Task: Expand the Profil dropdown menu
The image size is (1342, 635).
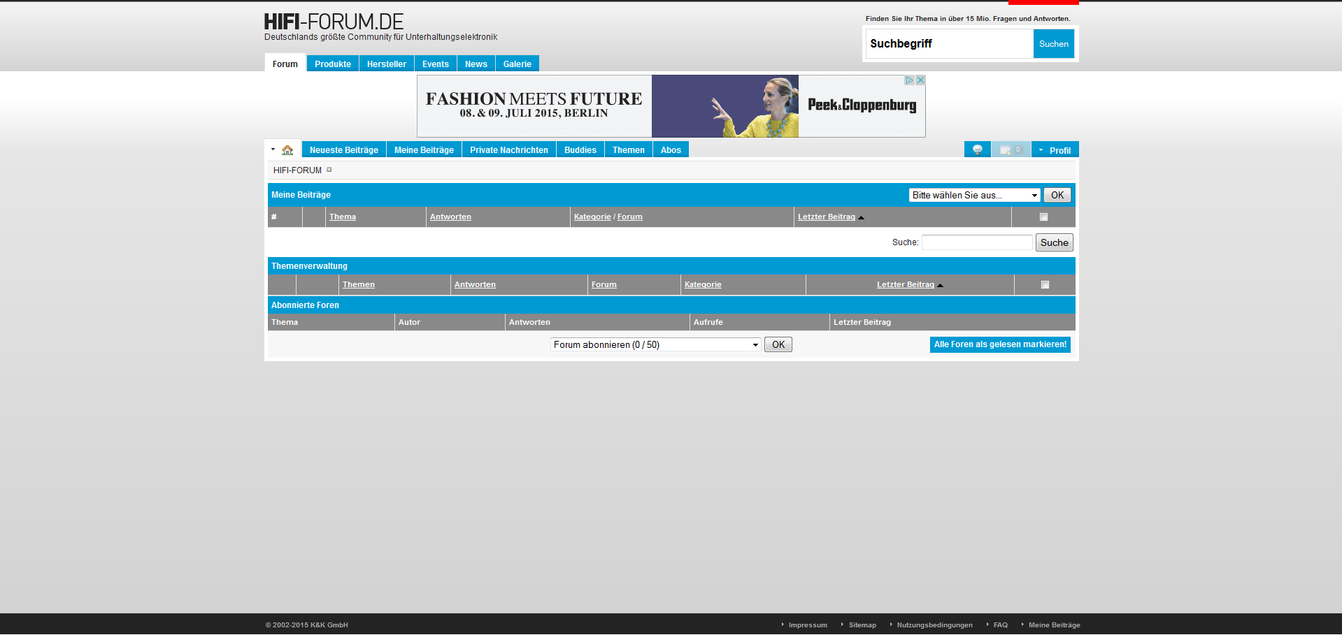Action: [x=1055, y=150]
